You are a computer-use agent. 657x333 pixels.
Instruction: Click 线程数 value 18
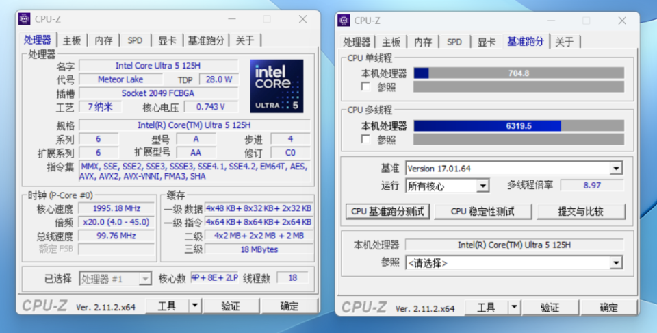pyautogui.click(x=292, y=277)
